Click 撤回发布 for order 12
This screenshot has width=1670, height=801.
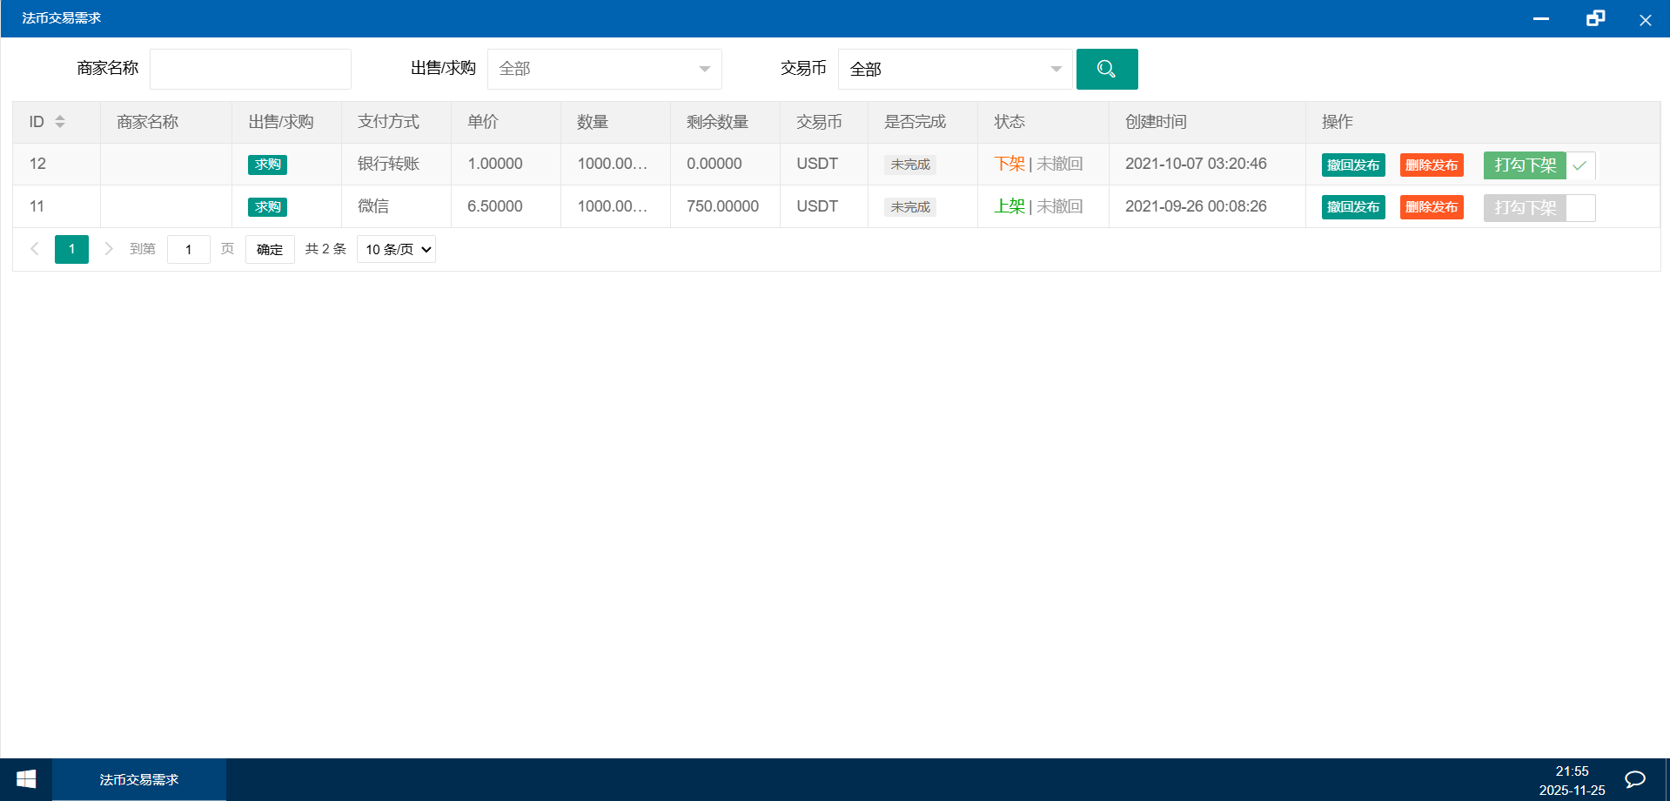(1352, 165)
